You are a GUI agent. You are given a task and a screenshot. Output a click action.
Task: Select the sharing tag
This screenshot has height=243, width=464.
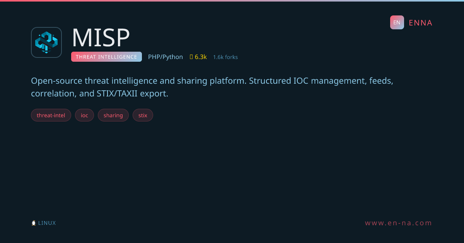(x=113, y=115)
